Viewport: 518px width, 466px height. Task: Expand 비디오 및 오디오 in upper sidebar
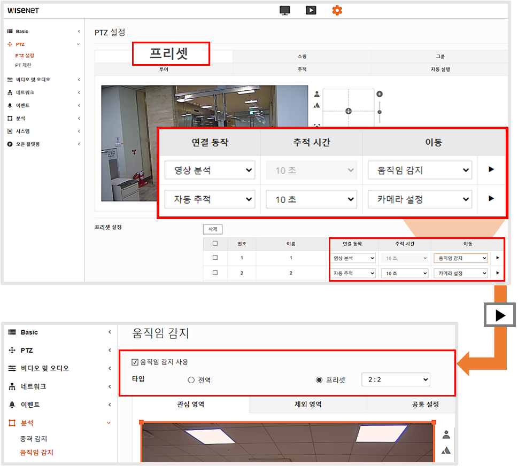pyautogui.click(x=33, y=80)
